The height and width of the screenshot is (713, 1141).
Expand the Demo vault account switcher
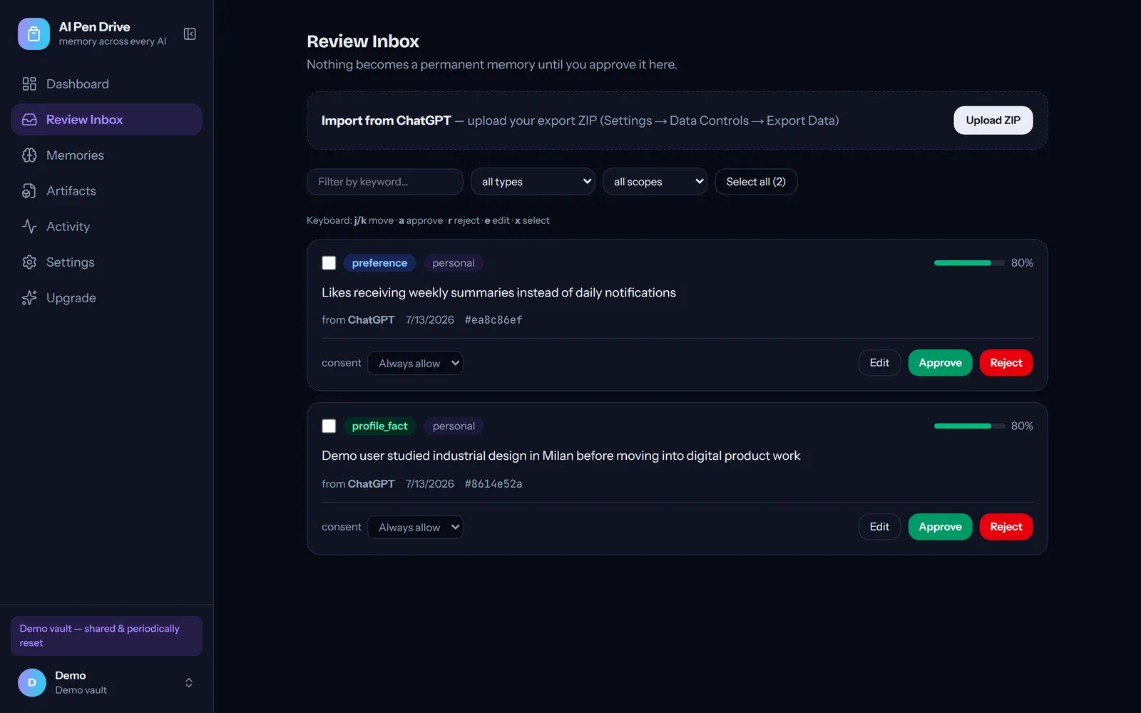click(189, 683)
